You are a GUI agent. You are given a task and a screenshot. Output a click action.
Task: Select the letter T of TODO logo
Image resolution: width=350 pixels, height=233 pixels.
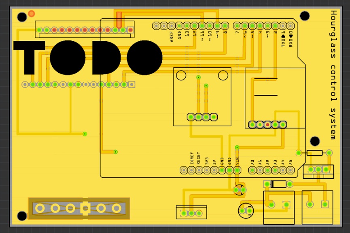29,57
